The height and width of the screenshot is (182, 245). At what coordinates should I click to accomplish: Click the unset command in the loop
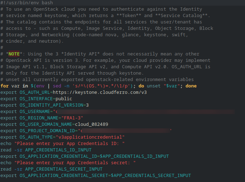tap(154, 86)
